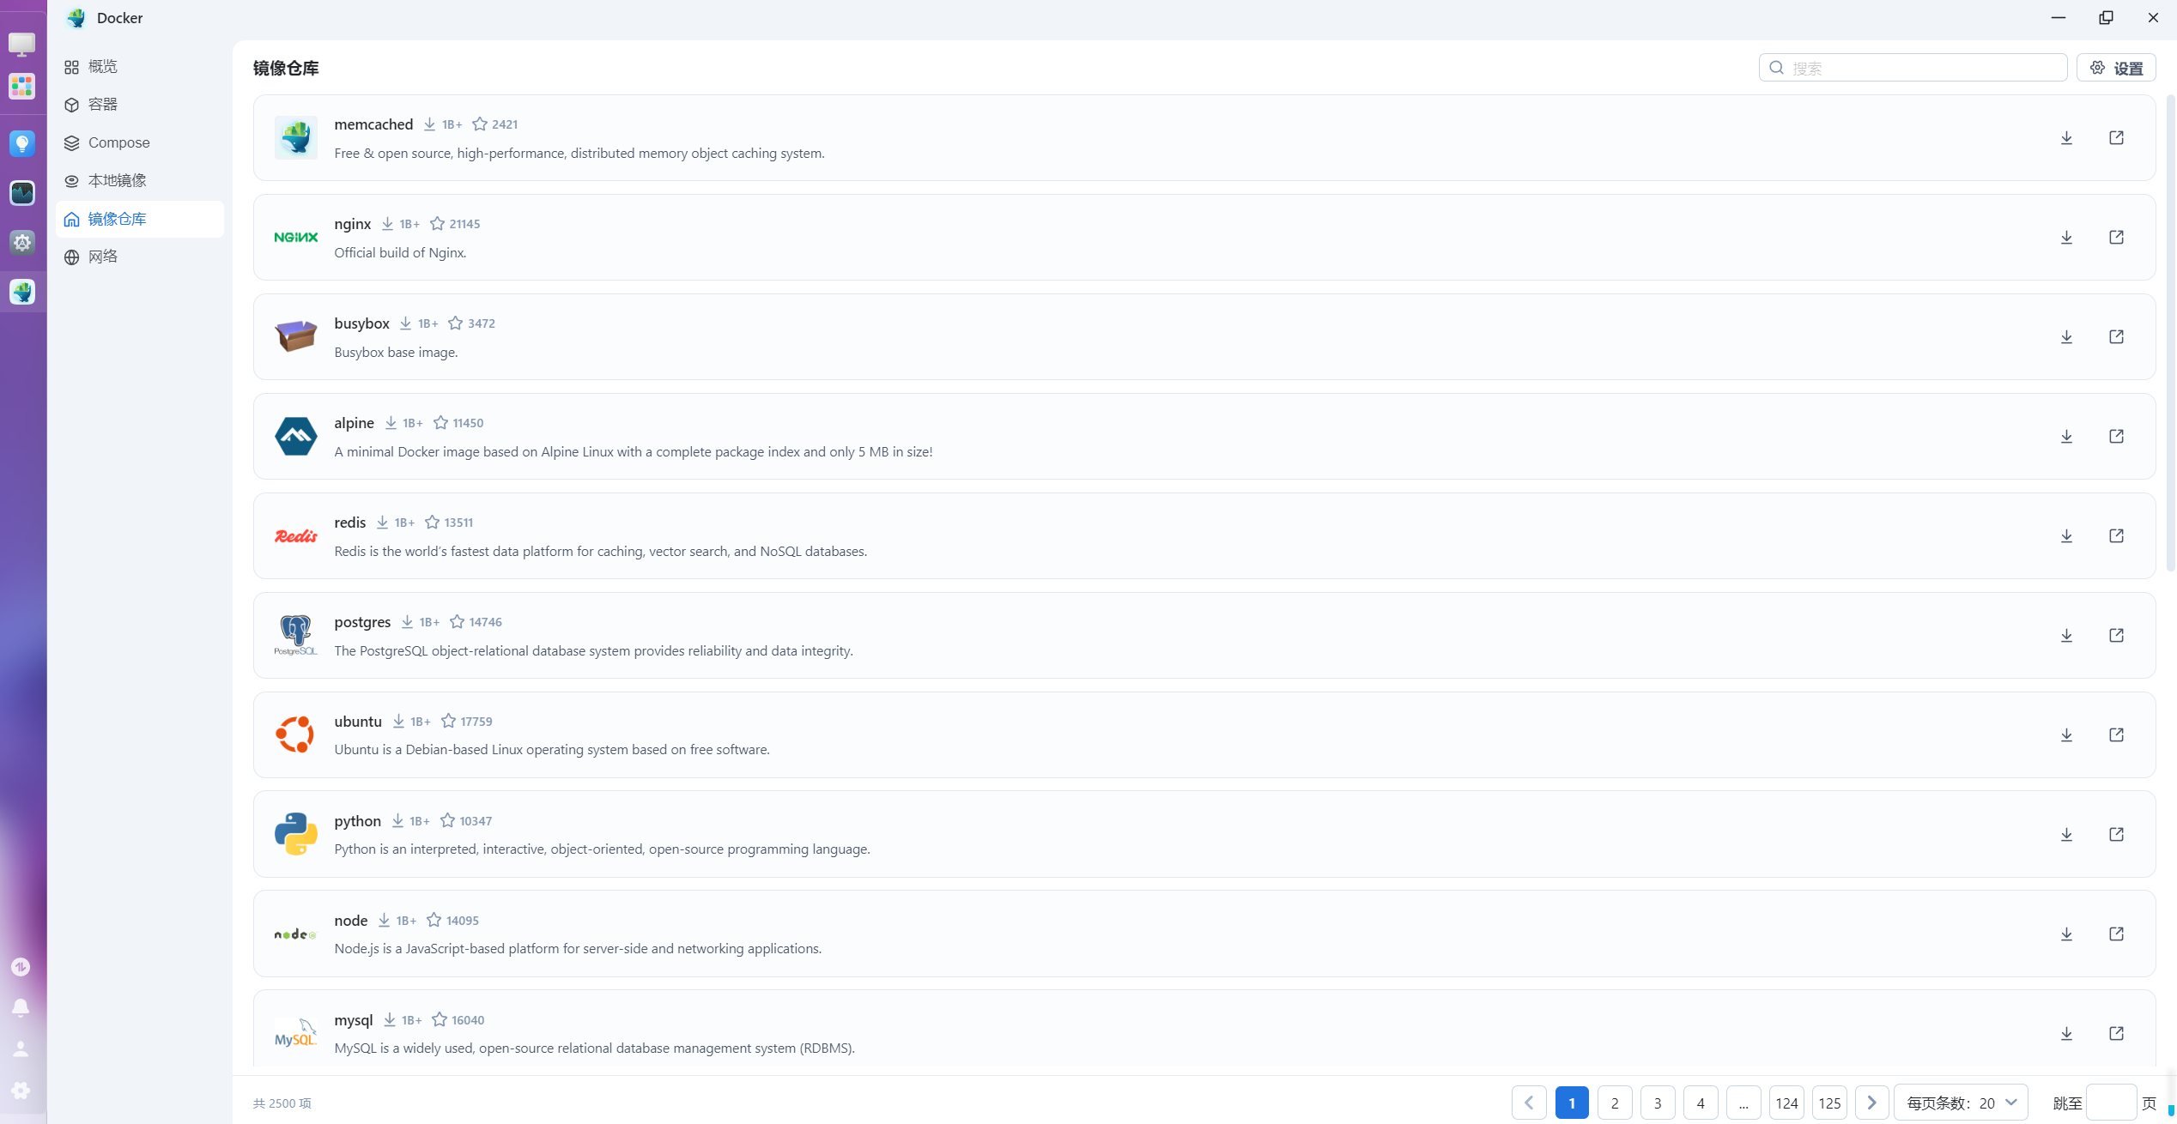Click the notification bell in dock
The image size is (2177, 1124).
(x=21, y=1007)
